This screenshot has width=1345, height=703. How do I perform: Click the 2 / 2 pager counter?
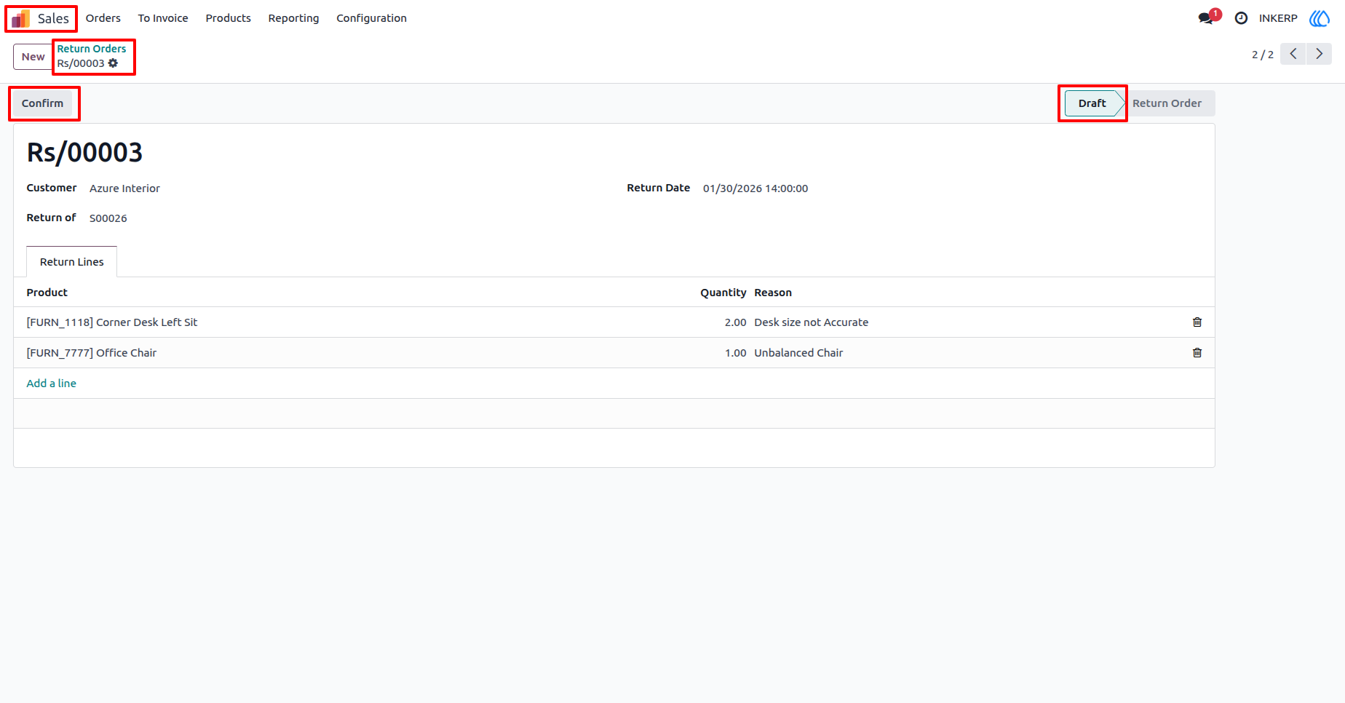[x=1263, y=55]
